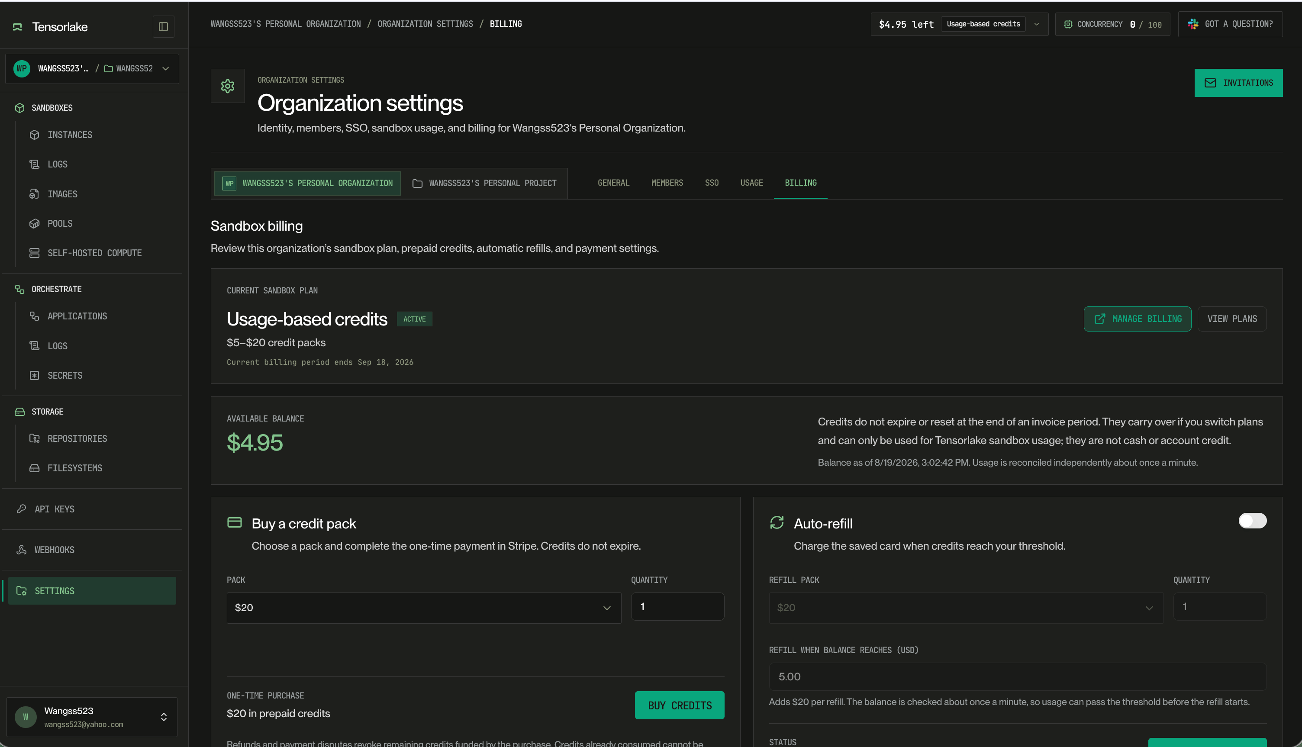Image resolution: width=1302 pixels, height=747 pixels.
Task: Click the Tensorlake logo icon
Action: (x=17, y=27)
